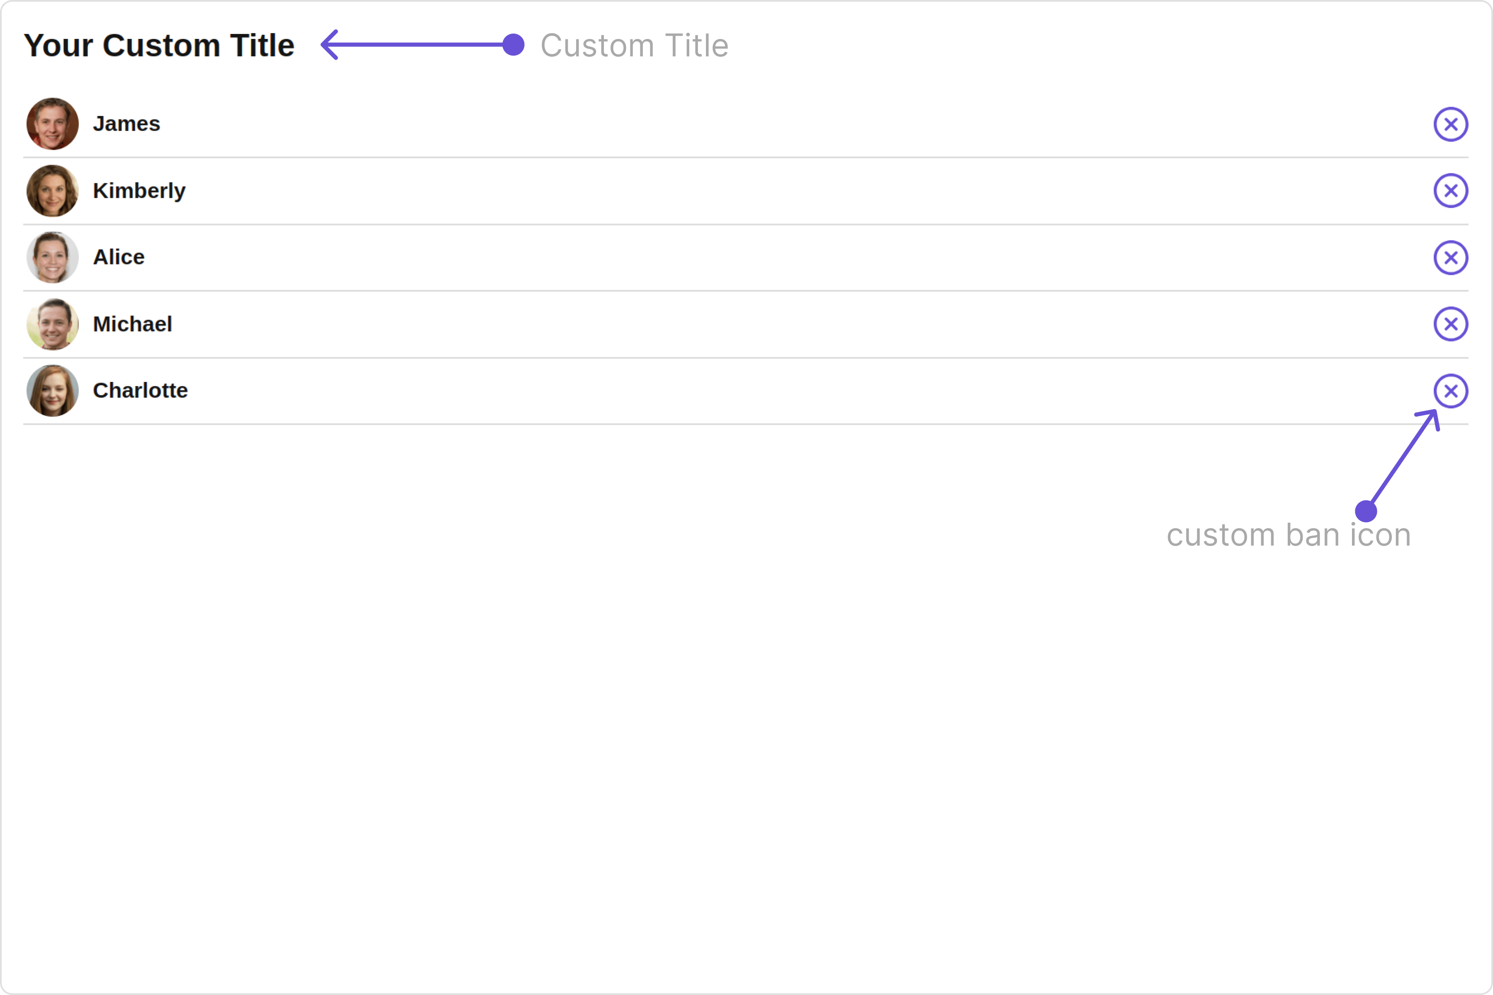Click the Michael name label
This screenshot has width=1493, height=995.
[132, 324]
